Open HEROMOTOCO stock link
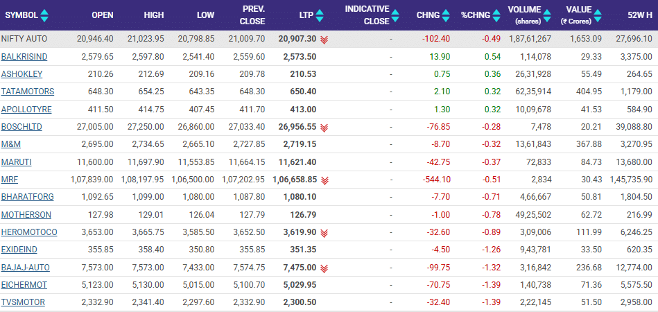The height and width of the screenshot is (312, 658). coord(29,232)
